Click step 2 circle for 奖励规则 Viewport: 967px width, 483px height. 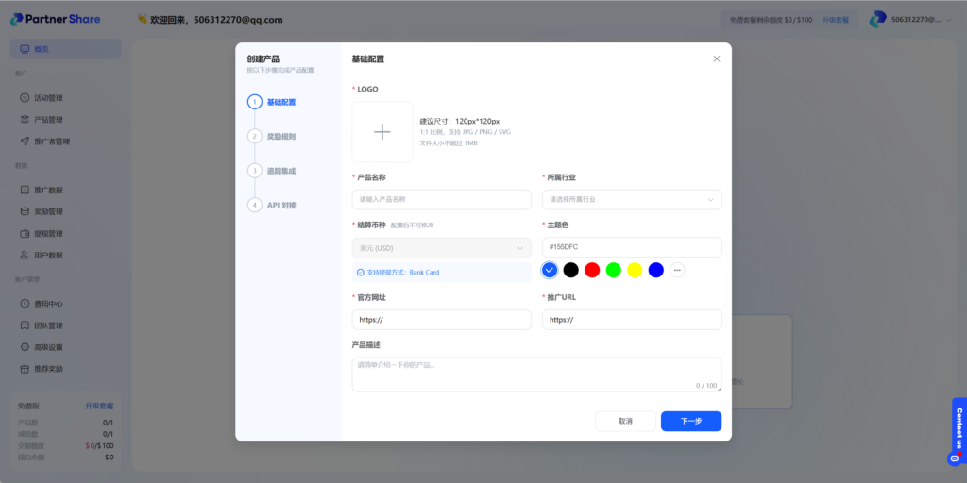coord(254,136)
